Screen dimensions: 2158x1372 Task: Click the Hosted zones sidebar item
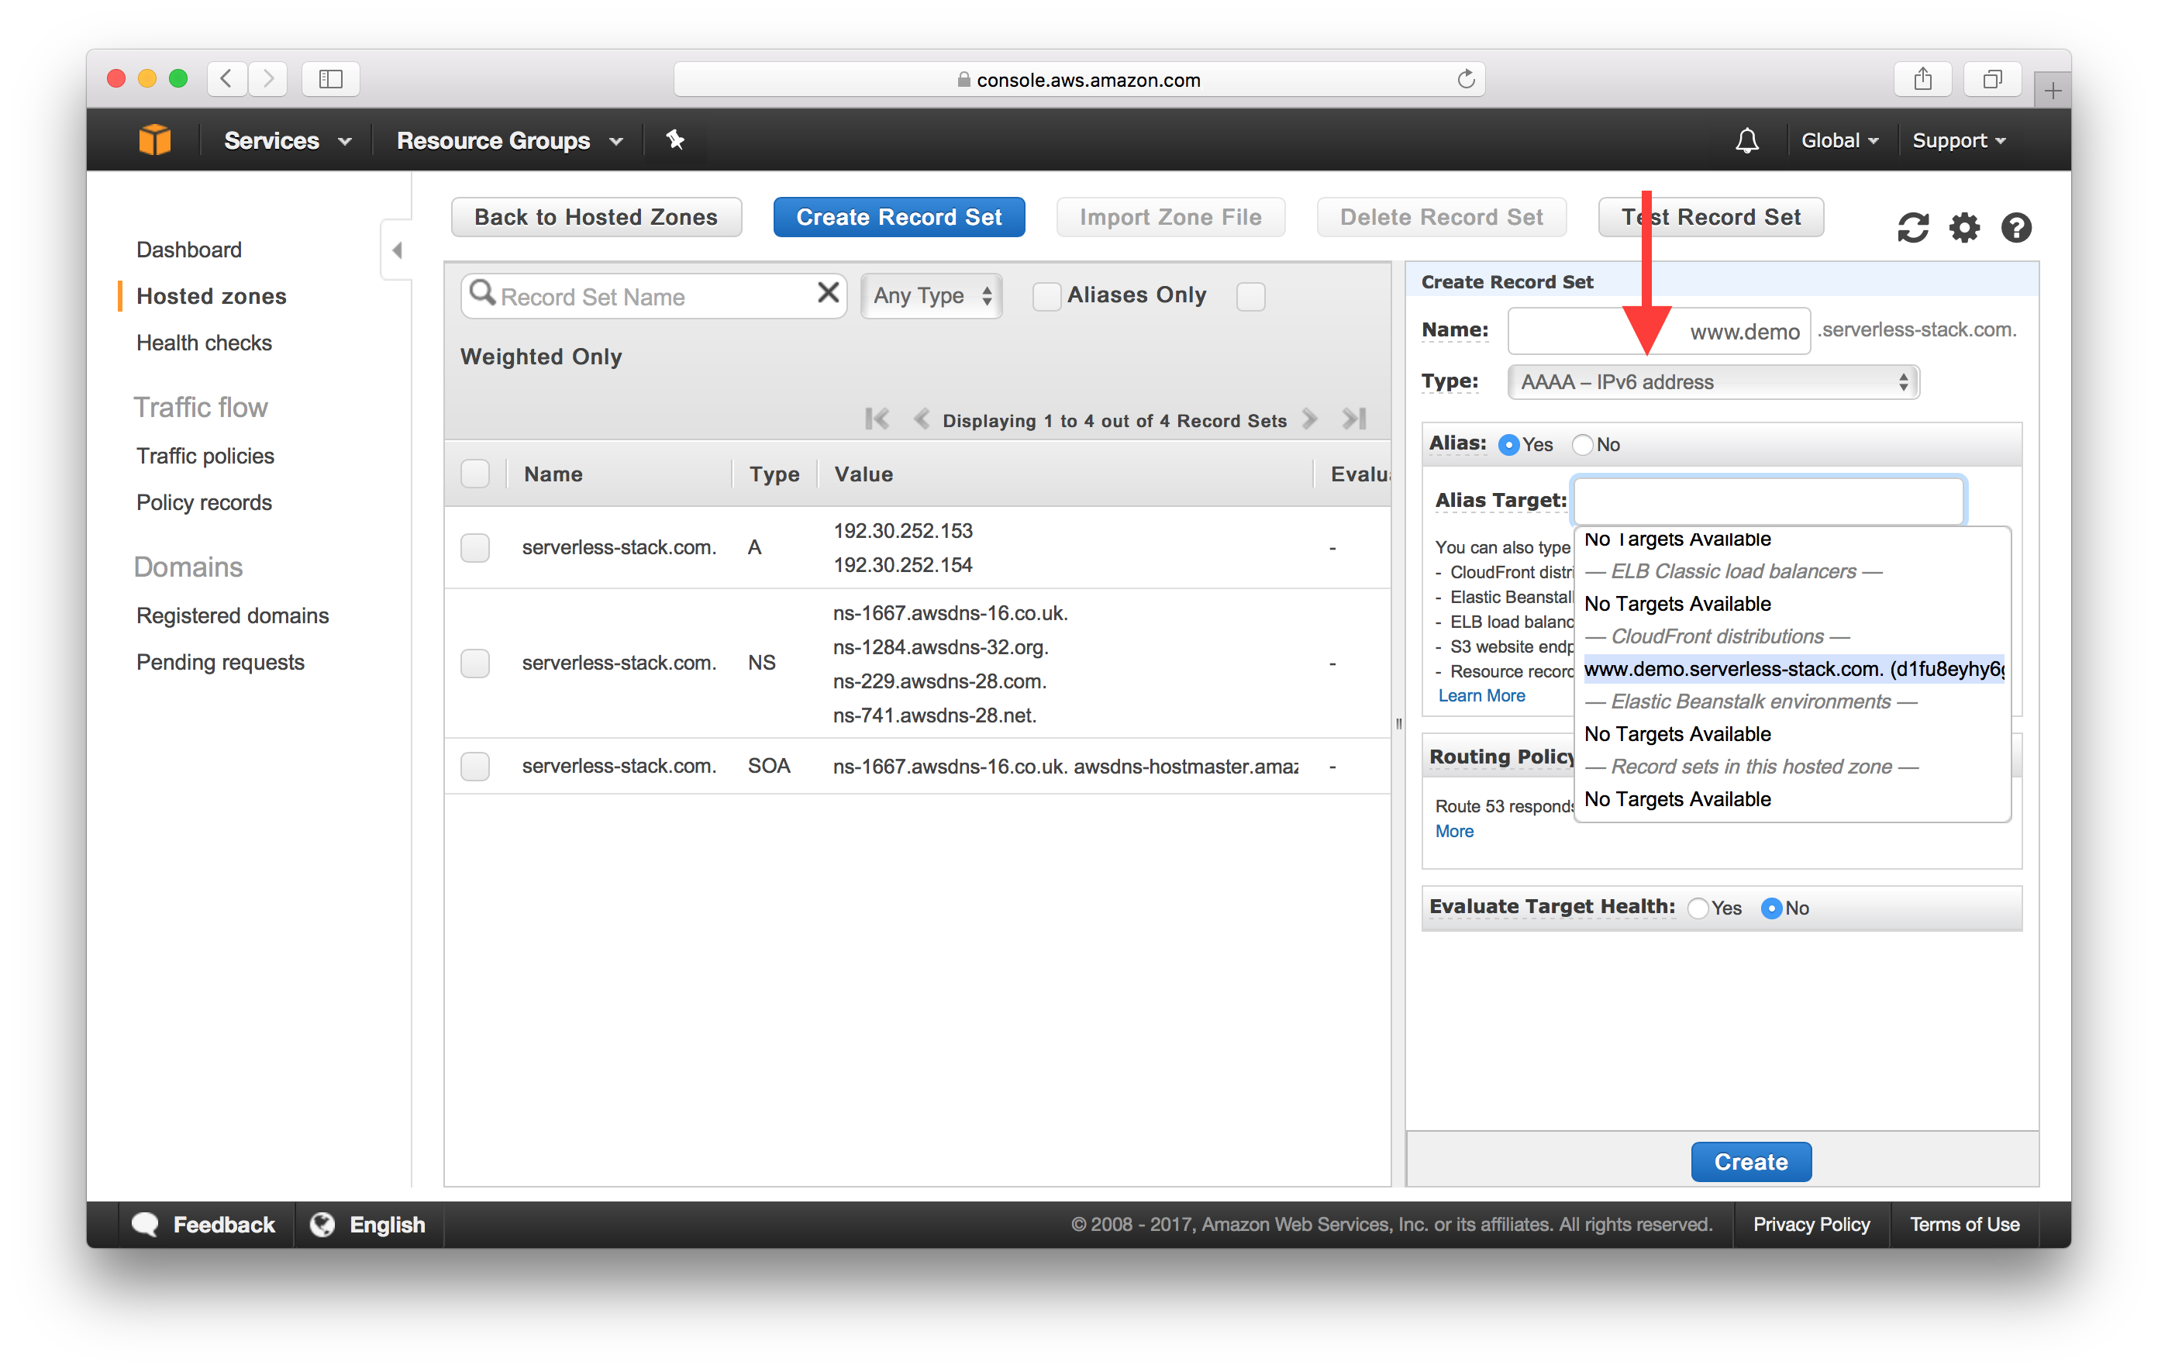click(211, 295)
